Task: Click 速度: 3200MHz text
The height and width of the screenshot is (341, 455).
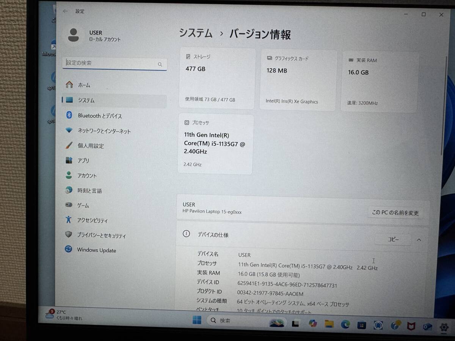Action: (362, 103)
